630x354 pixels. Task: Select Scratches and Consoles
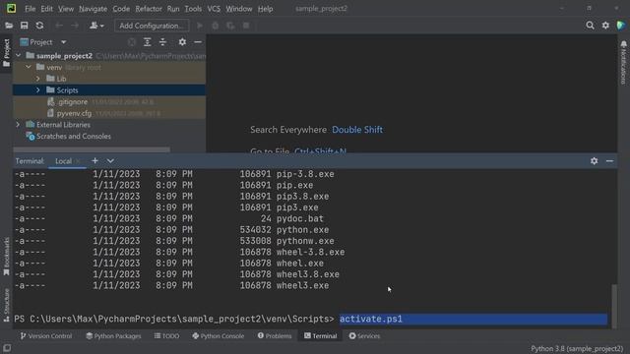pyautogui.click(x=74, y=137)
